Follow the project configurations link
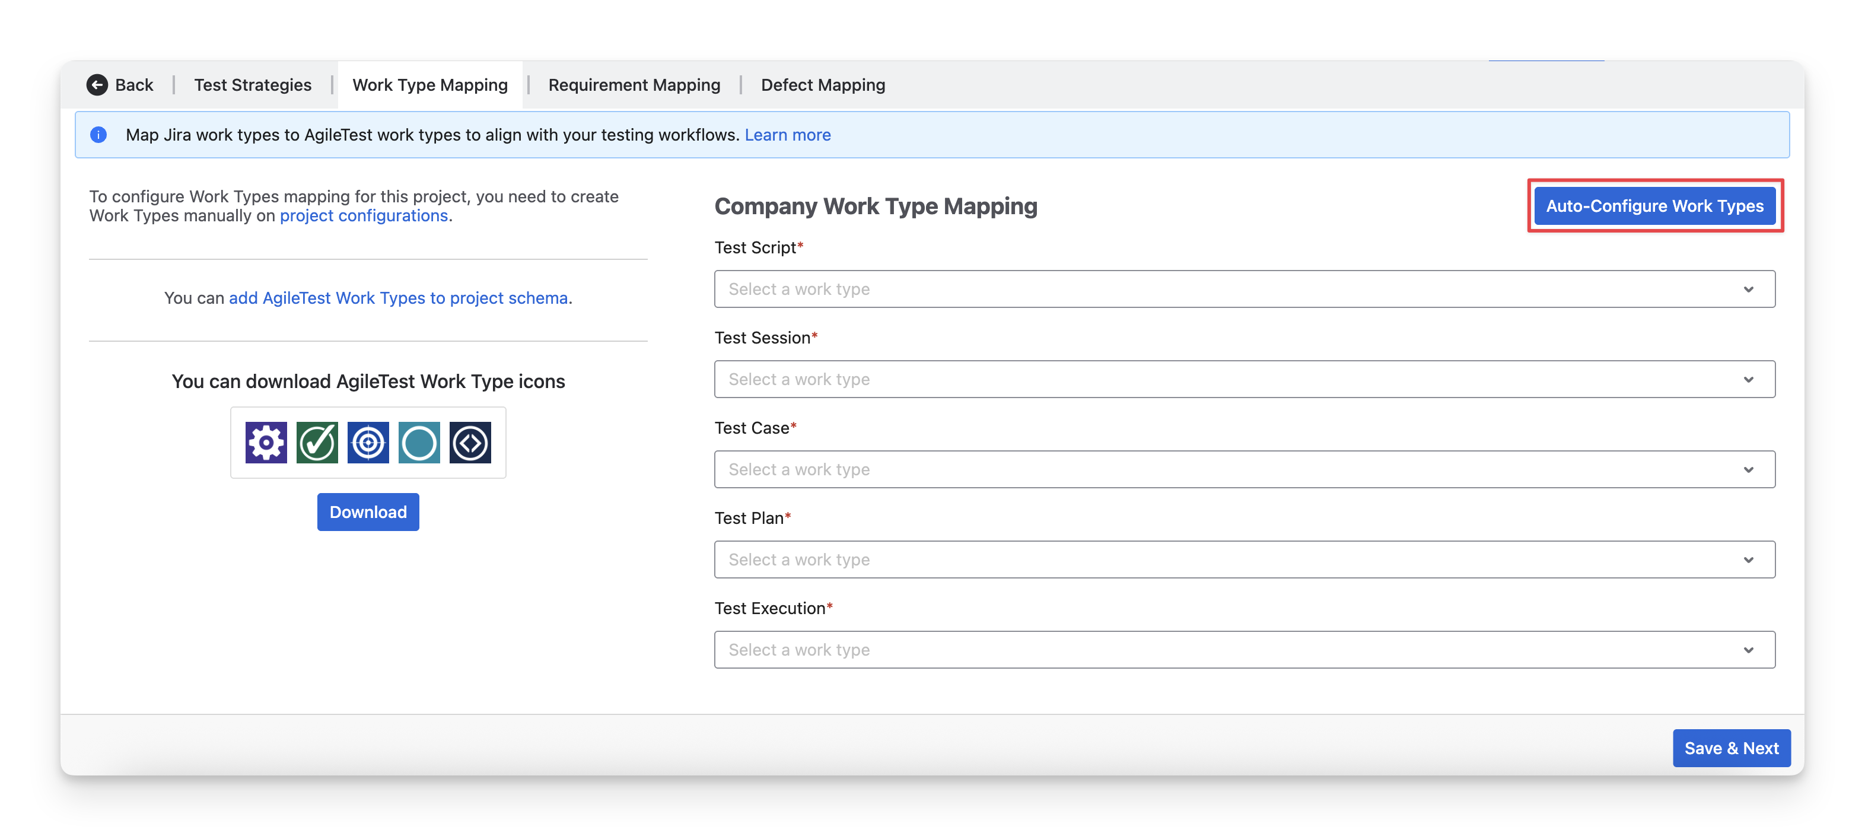This screenshot has height=836, width=1865. pos(364,216)
